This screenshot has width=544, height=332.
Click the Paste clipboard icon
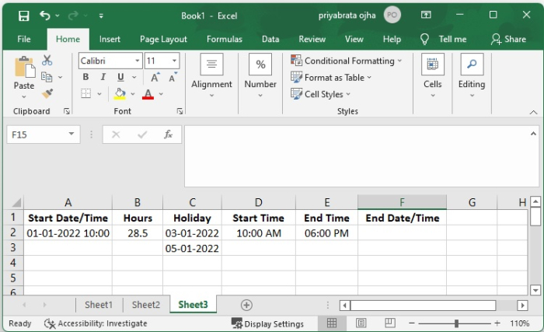tap(24, 67)
